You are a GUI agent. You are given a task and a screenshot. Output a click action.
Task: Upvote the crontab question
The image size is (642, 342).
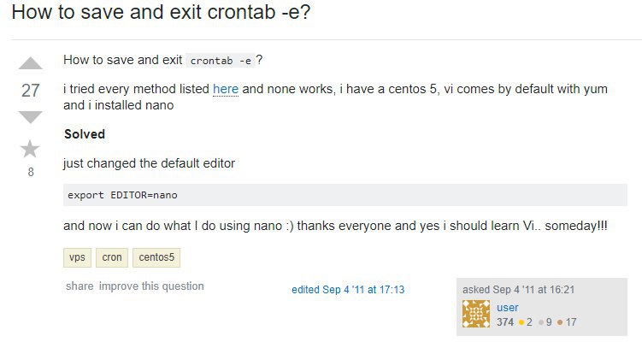coord(31,65)
